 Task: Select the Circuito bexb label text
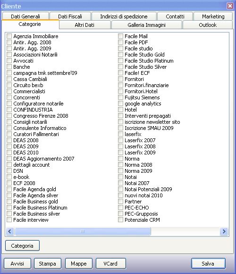coord(28,85)
